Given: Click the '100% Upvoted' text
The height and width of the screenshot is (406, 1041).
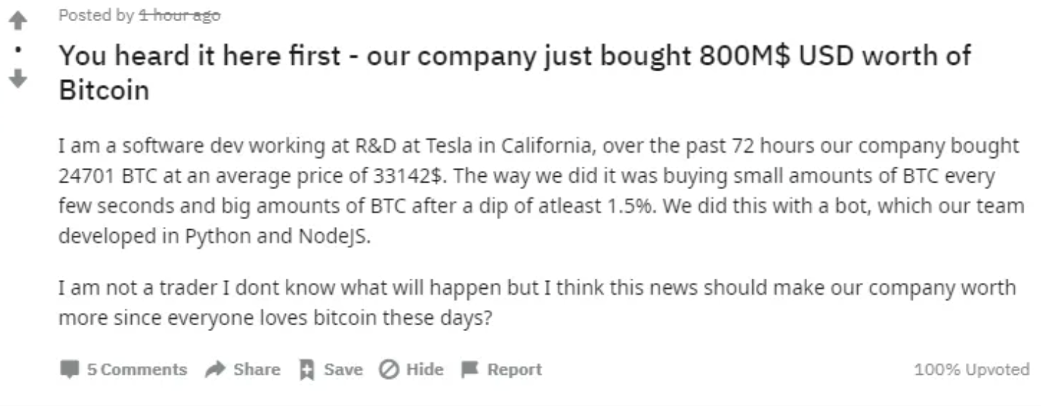Looking at the screenshot, I should [971, 370].
